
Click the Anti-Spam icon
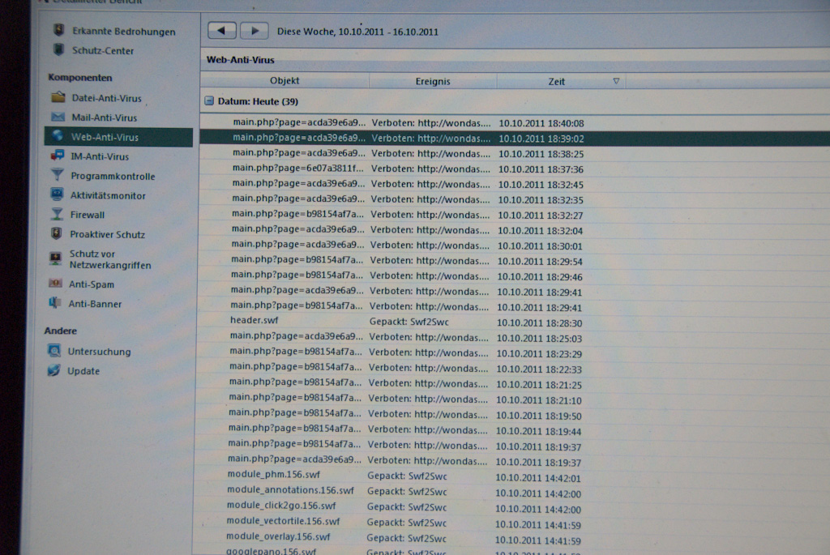pyautogui.click(x=55, y=284)
